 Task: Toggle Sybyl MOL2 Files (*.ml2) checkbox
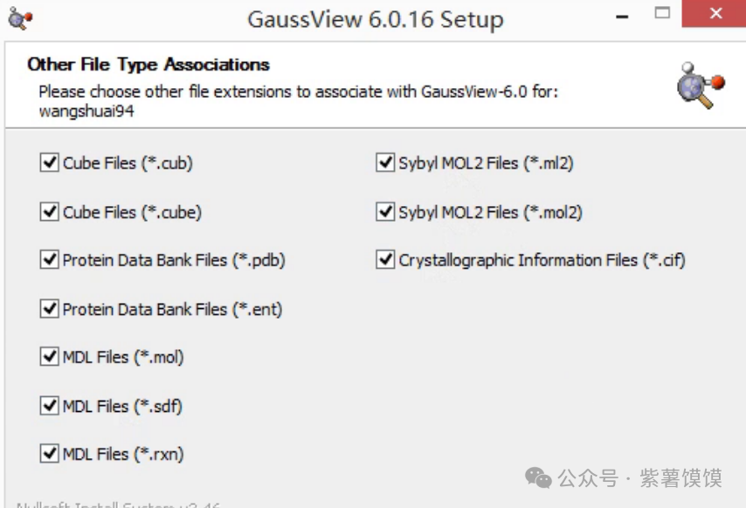coord(385,162)
